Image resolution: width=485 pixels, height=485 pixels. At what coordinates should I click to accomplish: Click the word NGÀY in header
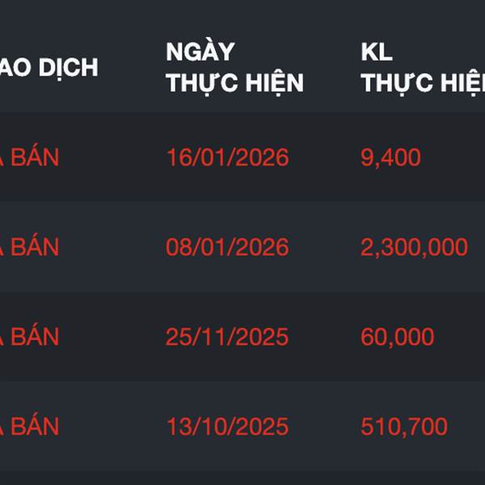tap(200, 52)
